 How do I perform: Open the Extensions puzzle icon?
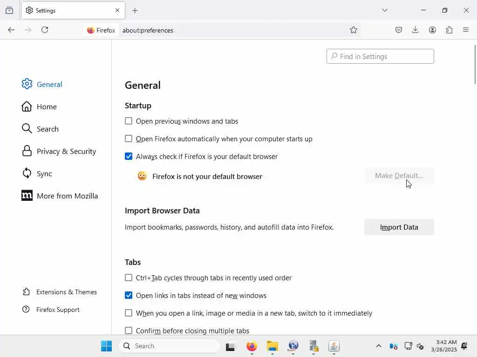(x=449, y=30)
